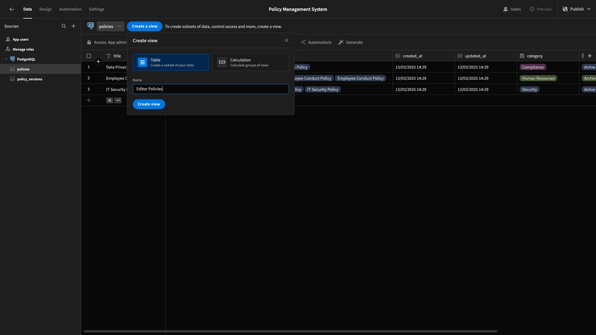596x335 pixels.
Task: Open the Automations toolbar option
Action: click(x=316, y=42)
